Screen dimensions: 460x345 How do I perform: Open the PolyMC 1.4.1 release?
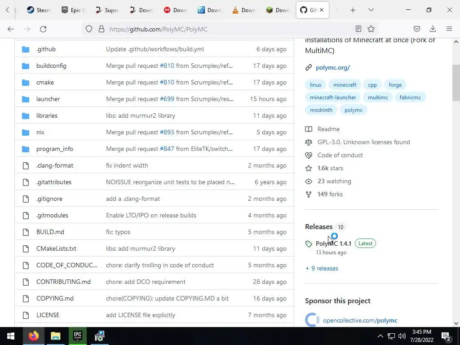coord(333,243)
